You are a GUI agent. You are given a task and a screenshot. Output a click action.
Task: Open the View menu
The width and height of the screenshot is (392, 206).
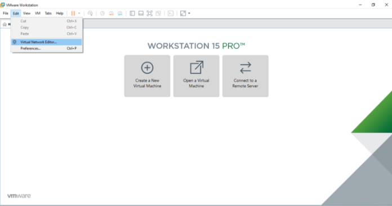[26, 14]
